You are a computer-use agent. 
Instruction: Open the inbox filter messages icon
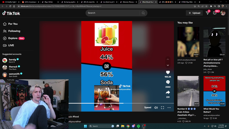[208, 13]
